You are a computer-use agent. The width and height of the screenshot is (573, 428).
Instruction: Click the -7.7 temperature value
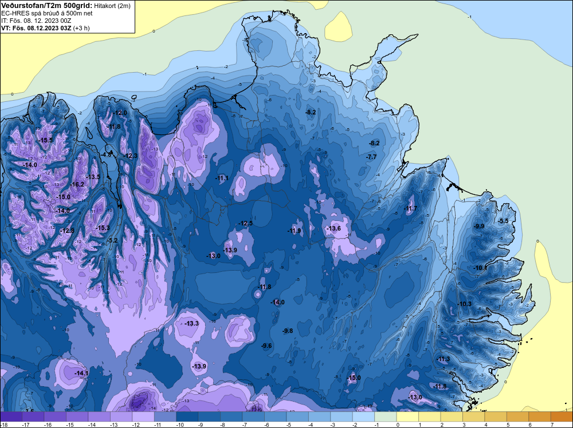point(371,157)
